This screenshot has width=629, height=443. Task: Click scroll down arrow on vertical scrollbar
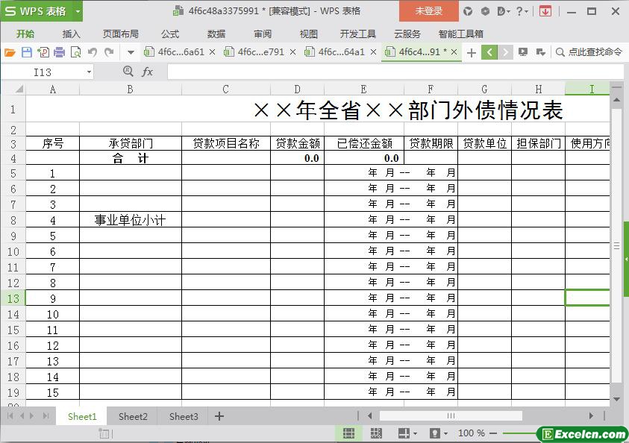[616, 399]
